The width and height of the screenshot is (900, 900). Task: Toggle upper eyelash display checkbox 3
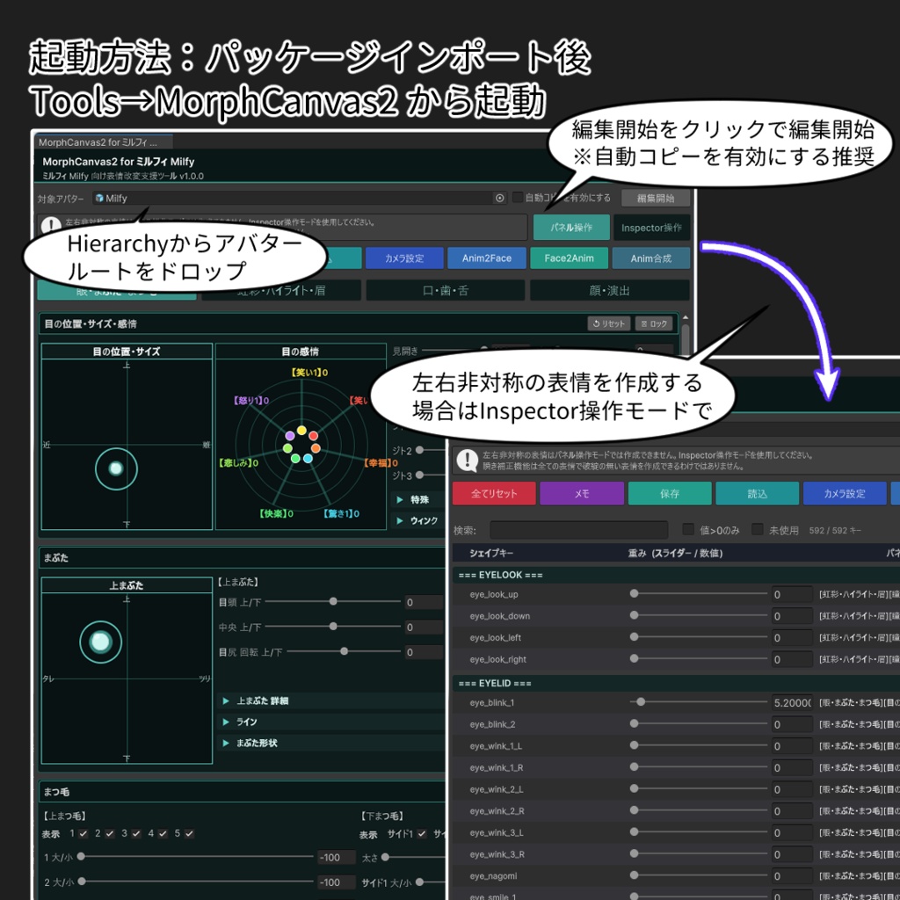pyautogui.click(x=136, y=833)
